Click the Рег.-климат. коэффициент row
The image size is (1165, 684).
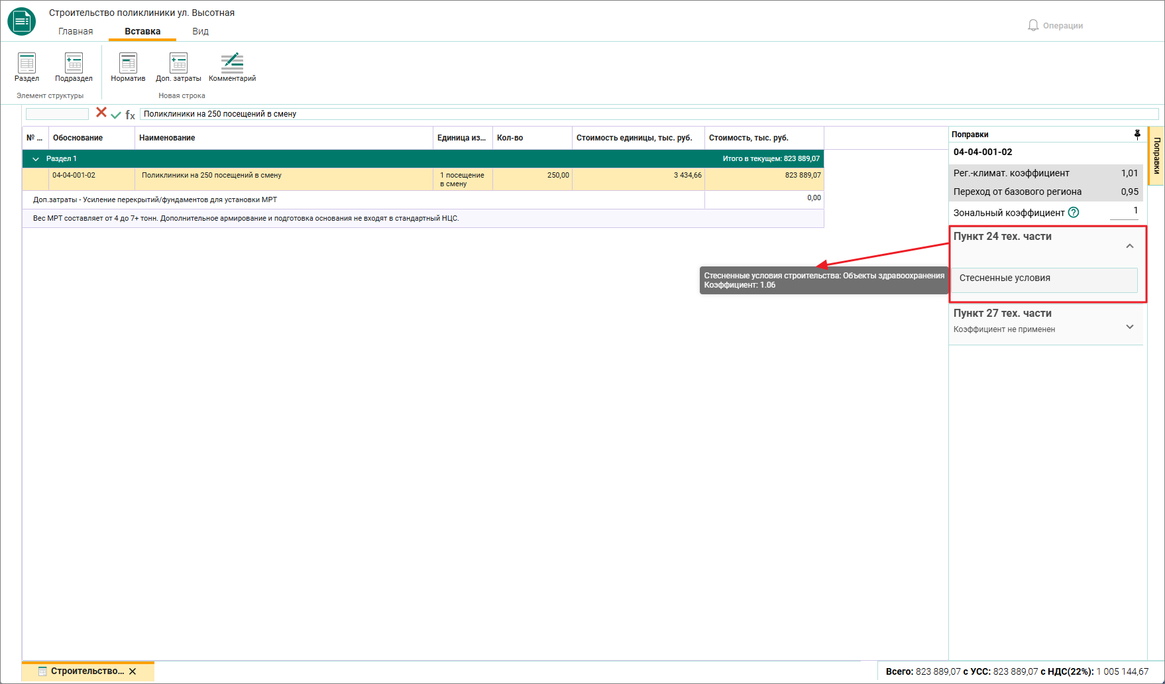pyautogui.click(x=1046, y=174)
